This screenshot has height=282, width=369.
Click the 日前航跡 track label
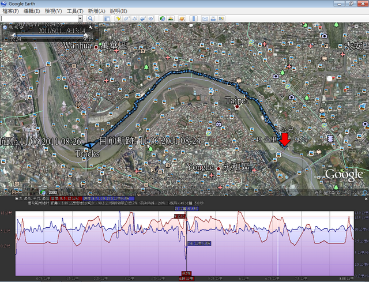click(x=150, y=141)
